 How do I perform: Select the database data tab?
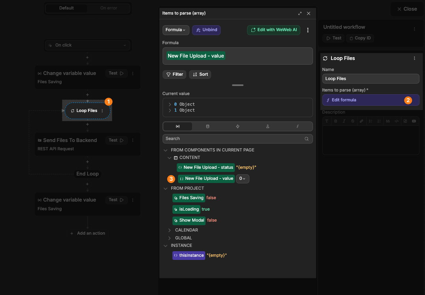208,127
